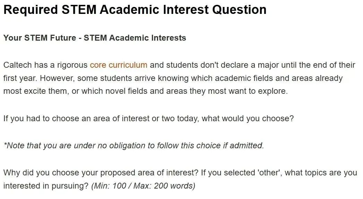Click the word rigorous before the link
The width and height of the screenshot is (363, 199).
(x=72, y=65)
